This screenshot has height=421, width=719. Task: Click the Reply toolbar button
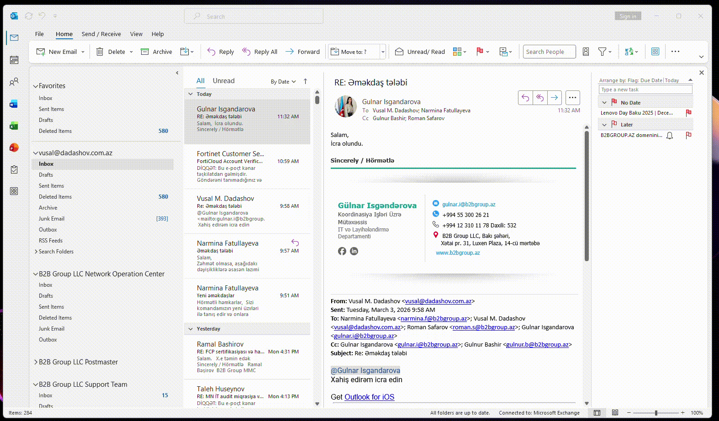pos(221,52)
